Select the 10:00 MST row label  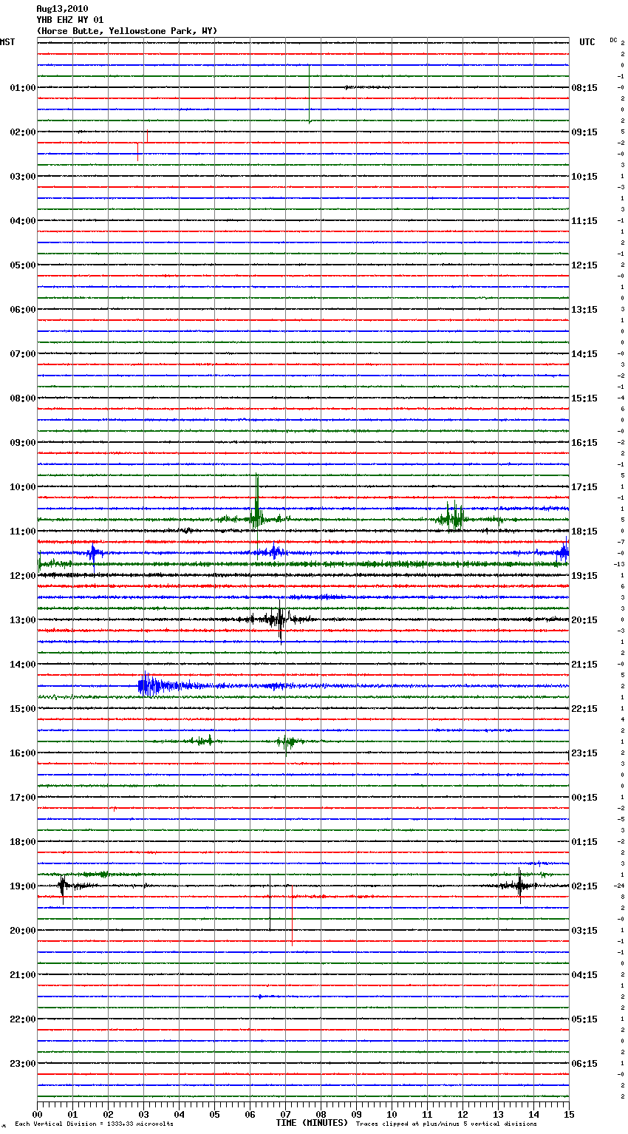[23, 487]
